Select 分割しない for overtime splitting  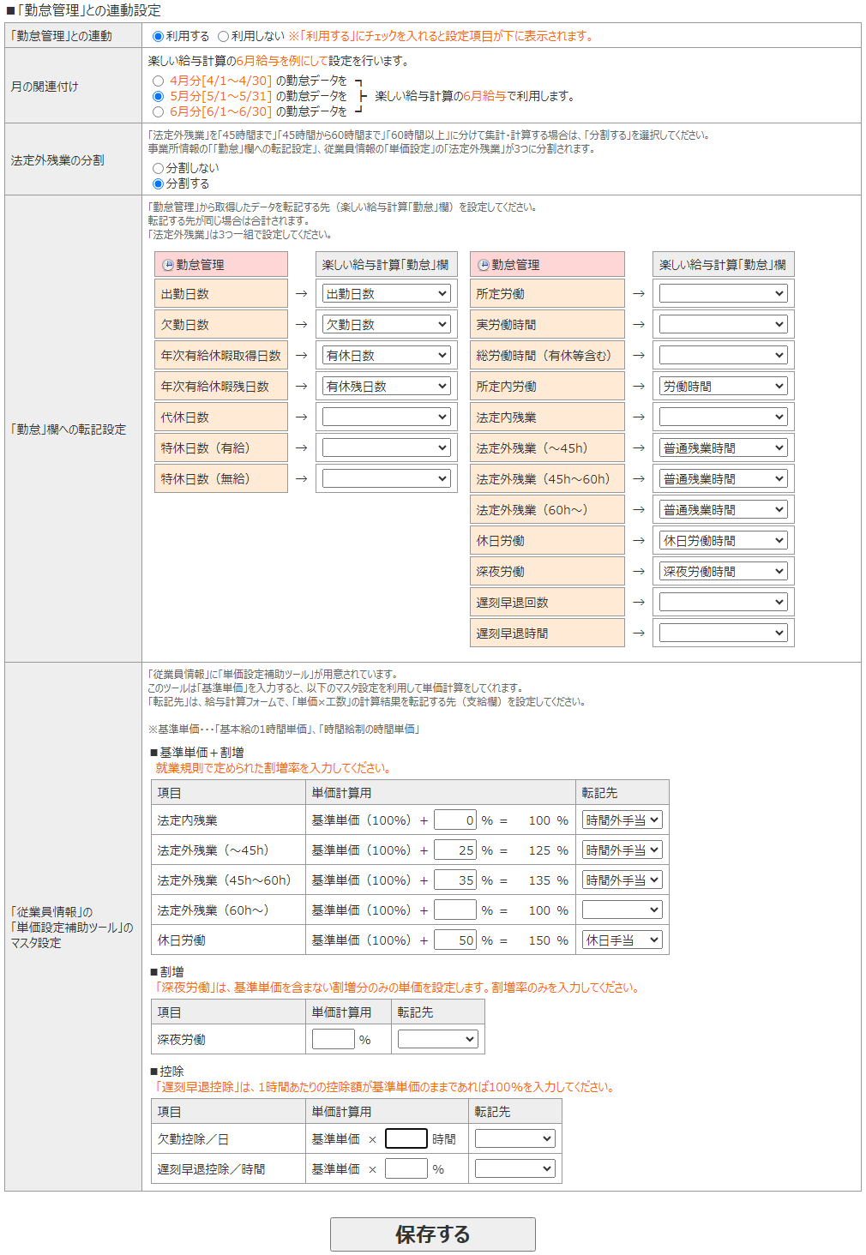[x=158, y=168]
